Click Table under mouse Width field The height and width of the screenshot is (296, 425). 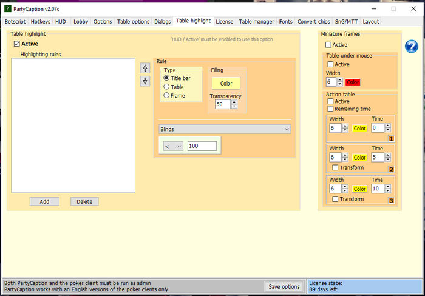(x=331, y=82)
